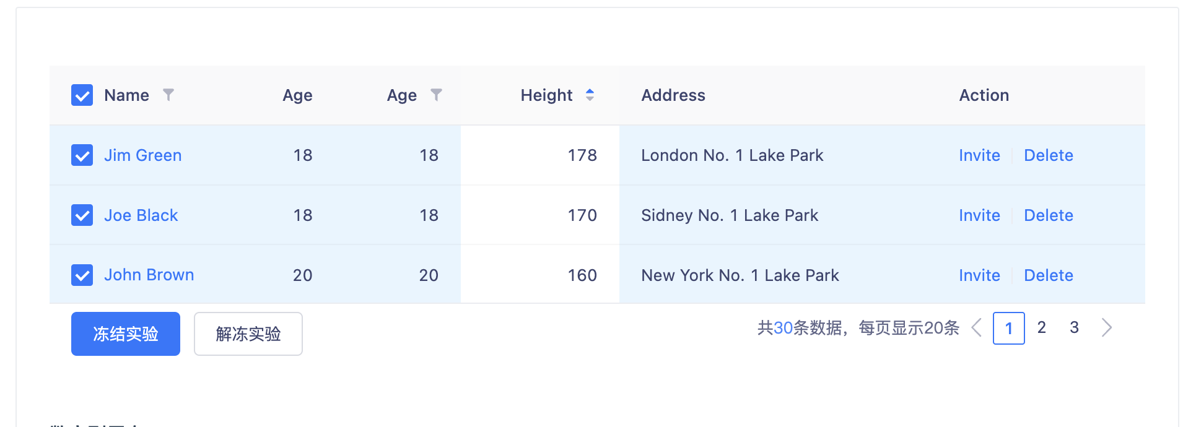The width and height of the screenshot is (1183, 427).
Task: Open page 2 in pagination
Action: coord(1042,327)
